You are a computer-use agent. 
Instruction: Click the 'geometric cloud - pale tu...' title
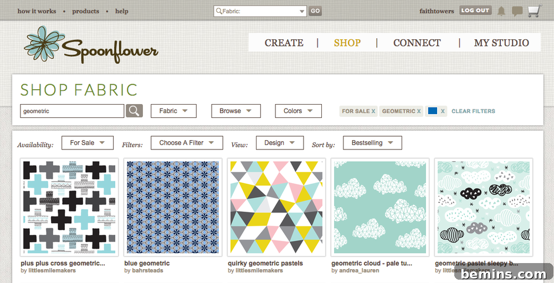372,263
